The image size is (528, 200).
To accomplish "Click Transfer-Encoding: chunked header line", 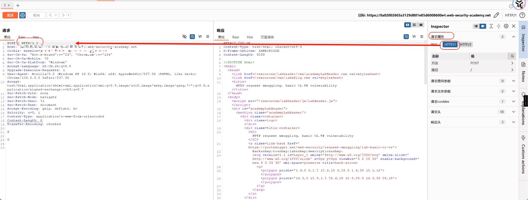I will 34,124.
